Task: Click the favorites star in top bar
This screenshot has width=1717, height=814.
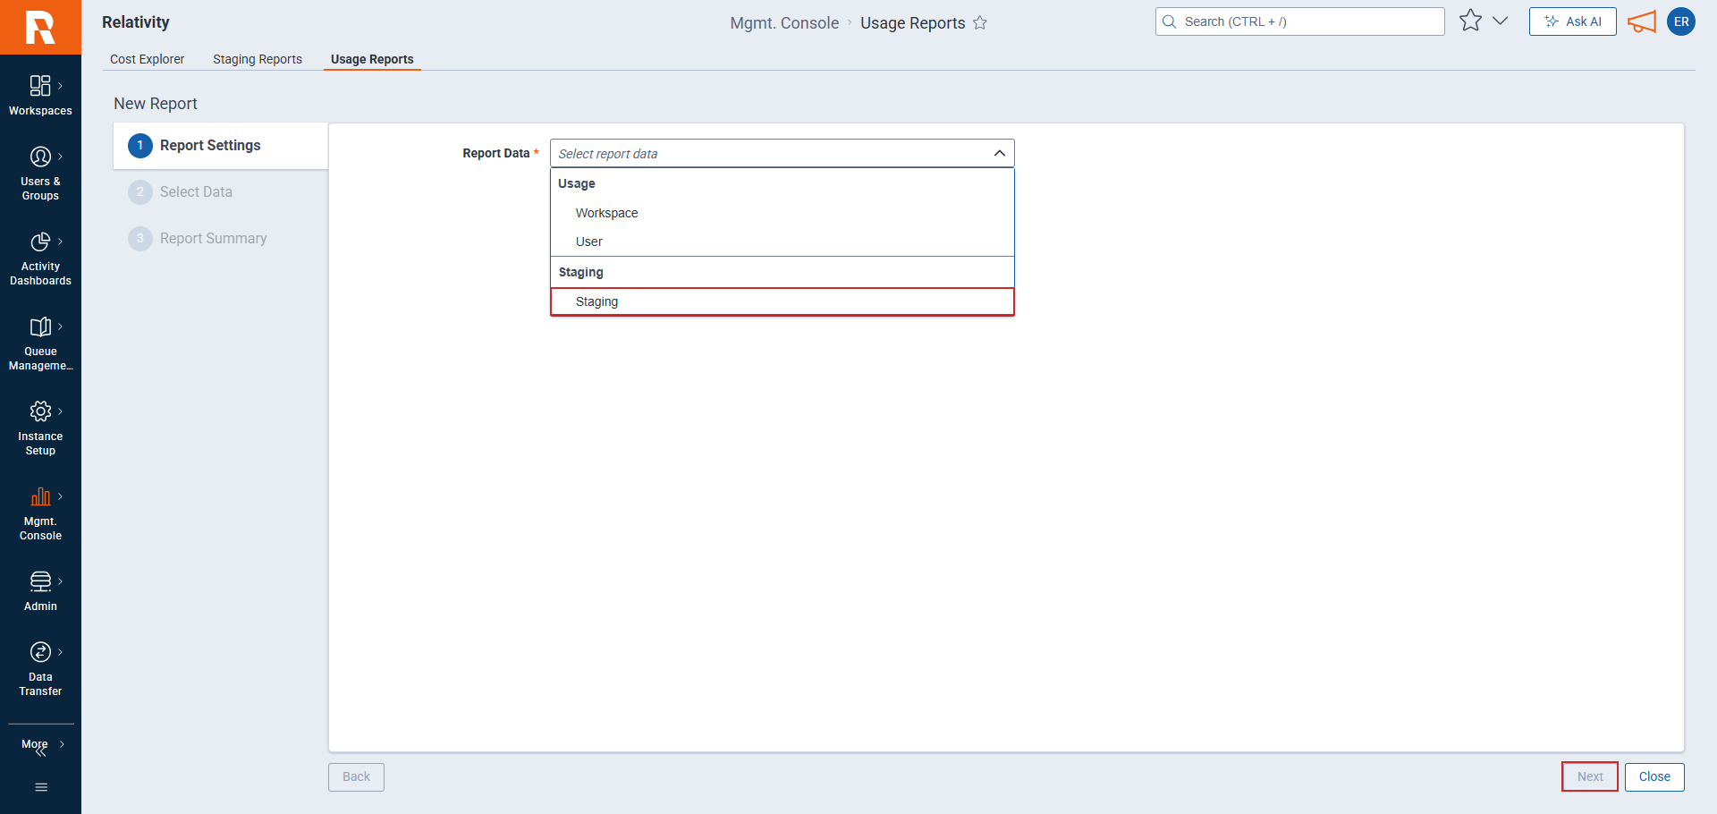Action: point(1471,21)
